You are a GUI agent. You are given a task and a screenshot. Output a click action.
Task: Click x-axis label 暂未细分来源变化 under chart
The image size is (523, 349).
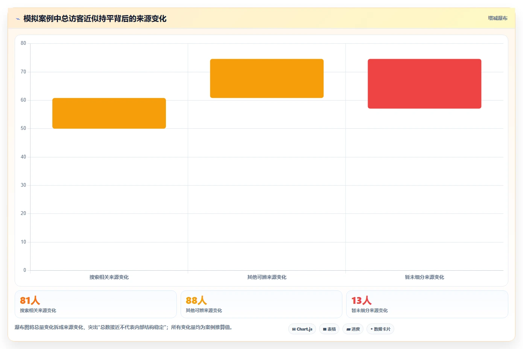click(x=424, y=277)
